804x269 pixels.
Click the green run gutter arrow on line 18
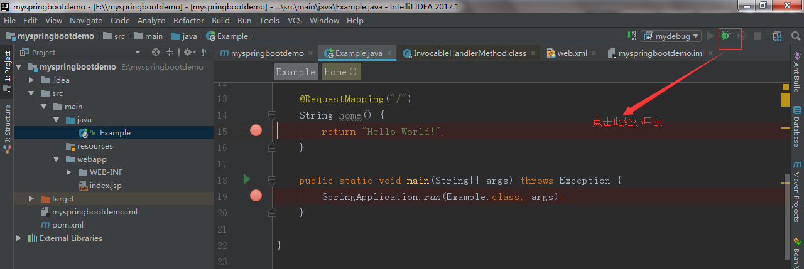point(246,180)
